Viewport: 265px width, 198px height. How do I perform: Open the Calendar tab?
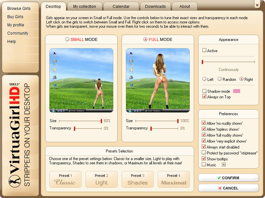click(121, 6)
